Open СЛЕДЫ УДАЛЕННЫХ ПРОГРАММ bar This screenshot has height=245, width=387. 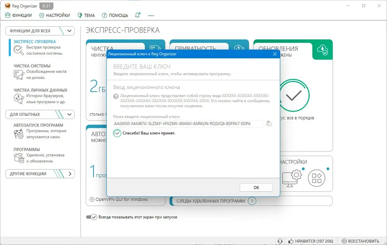point(251,201)
